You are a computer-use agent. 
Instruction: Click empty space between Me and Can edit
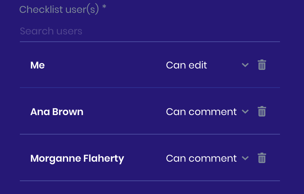[x=105, y=65]
